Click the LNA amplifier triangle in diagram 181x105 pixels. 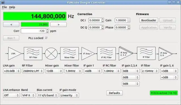pyautogui.click(x=15, y=53)
